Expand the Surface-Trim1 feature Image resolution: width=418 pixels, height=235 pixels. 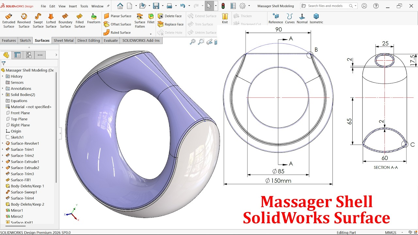[3, 149]
